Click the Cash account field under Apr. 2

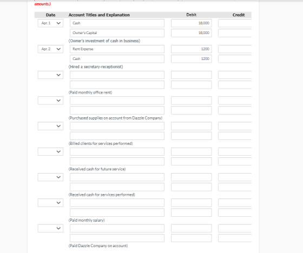tap(117, 59)
